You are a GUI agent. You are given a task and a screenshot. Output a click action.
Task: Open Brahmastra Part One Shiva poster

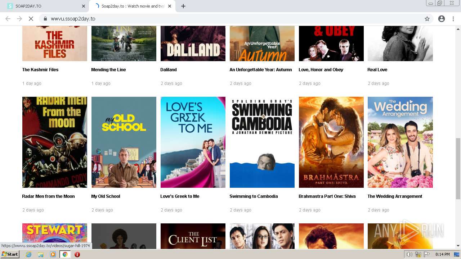tap(331, 142)
